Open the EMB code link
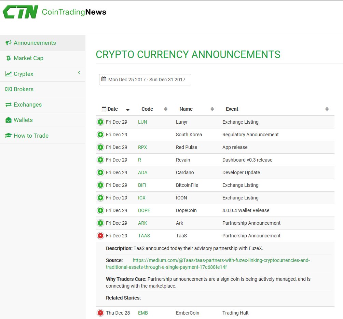 coord(143,313)
